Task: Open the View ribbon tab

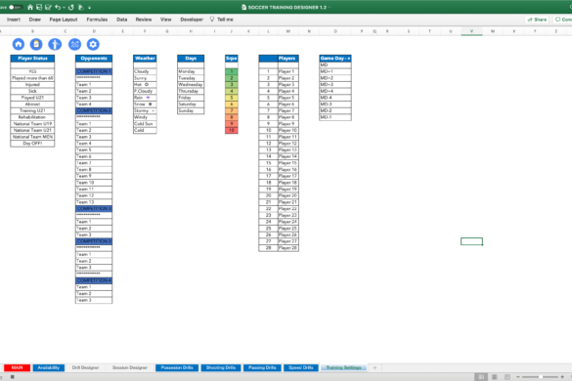Action: 165,20
